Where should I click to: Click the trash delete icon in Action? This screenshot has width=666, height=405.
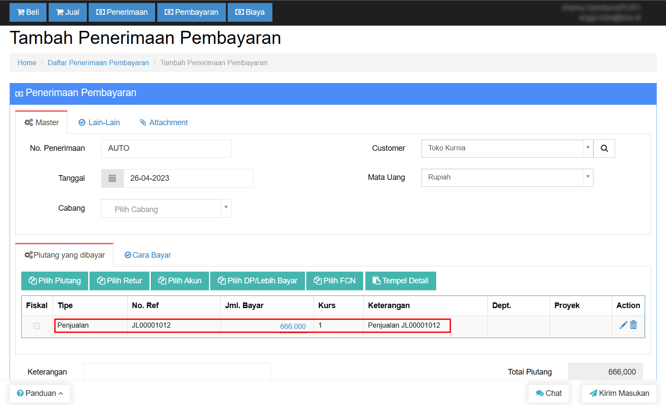633,325
